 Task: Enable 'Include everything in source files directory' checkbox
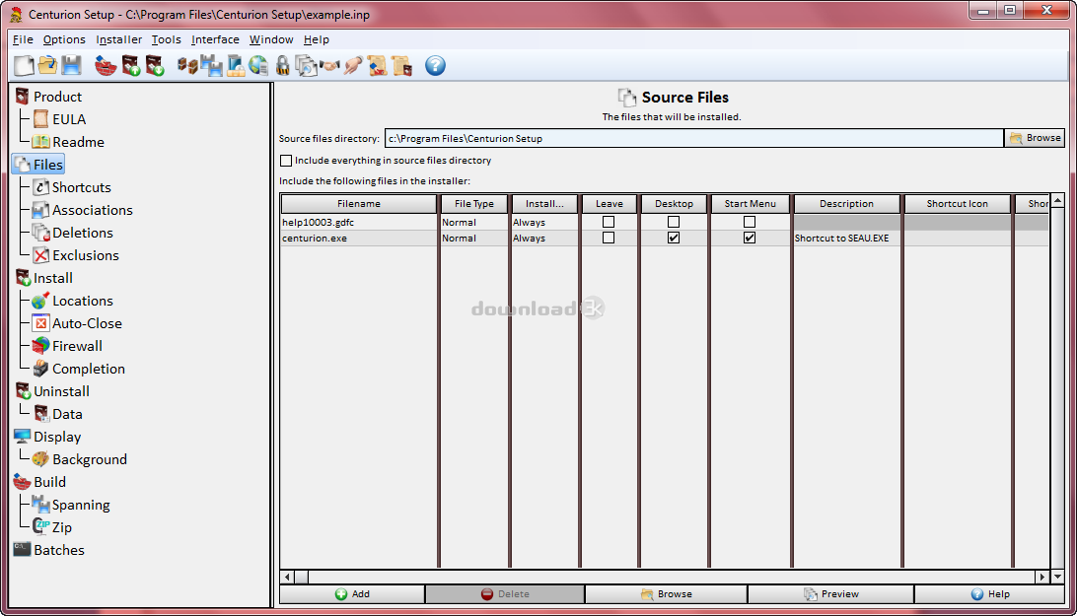(286, 161)
